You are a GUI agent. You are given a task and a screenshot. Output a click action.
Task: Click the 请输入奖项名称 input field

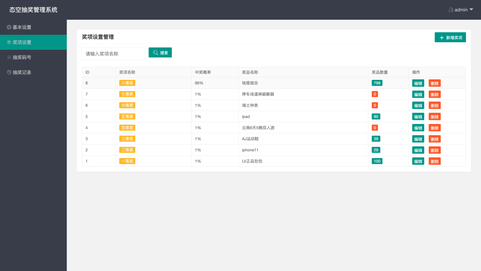pyautogui.click(x=113, y=52)
